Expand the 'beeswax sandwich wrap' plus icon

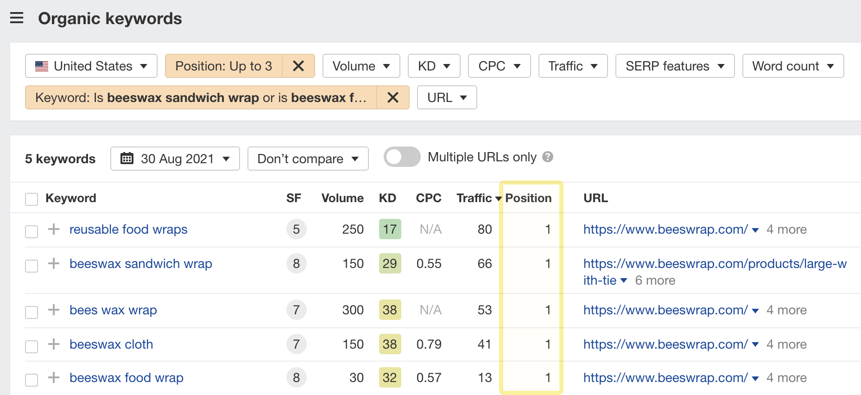pyautogui.click(x=54, y=263)
